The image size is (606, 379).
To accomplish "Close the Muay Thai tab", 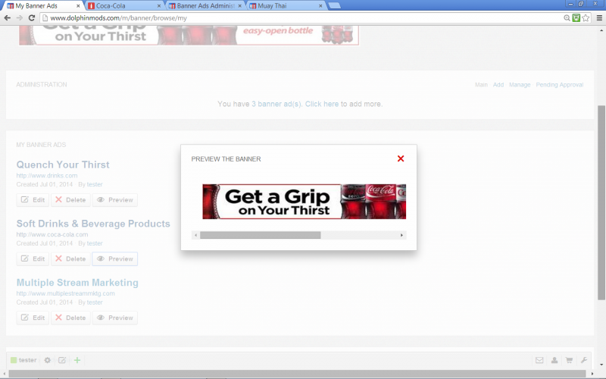I will point(320,6).
